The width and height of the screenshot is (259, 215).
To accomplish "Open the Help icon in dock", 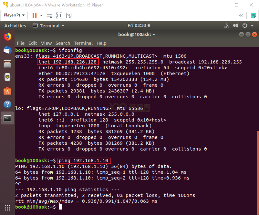I will [x=7, y=104].
